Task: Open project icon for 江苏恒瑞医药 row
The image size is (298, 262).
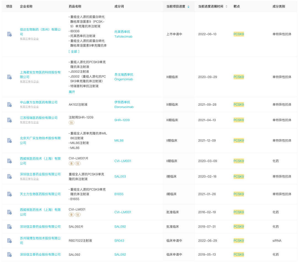Action: click(x=9, y=120)
